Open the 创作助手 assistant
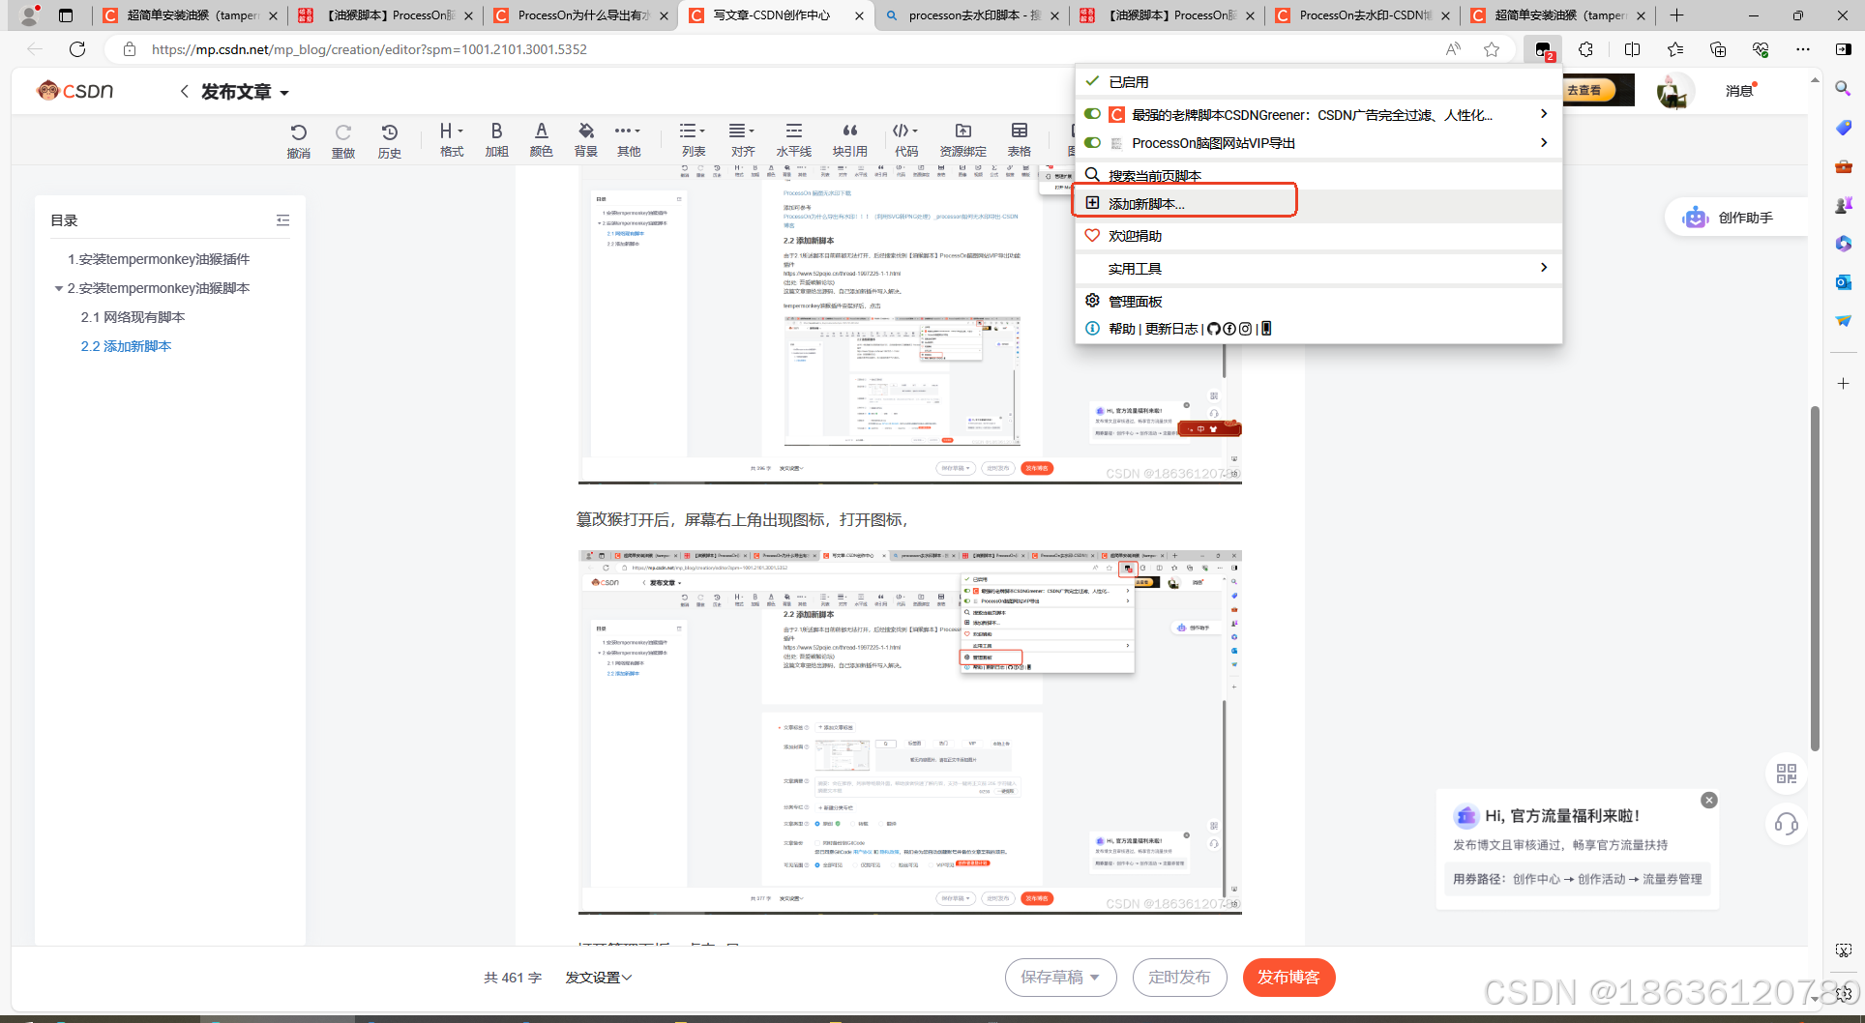1865x1023 pixels. tap(1736, 218)
